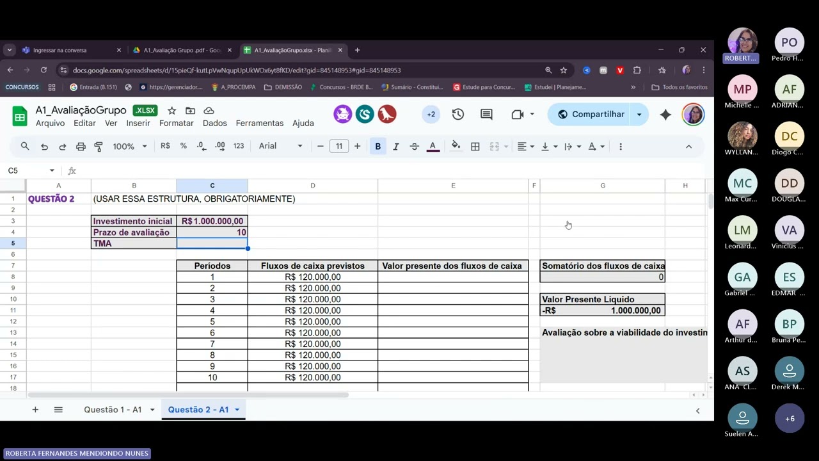Open Questão 2 - A1 tab menu arrow

[x=237, y=410]
